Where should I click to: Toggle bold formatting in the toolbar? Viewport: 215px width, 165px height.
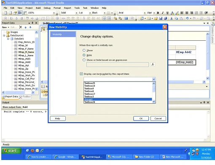click(x=158, y=13)
